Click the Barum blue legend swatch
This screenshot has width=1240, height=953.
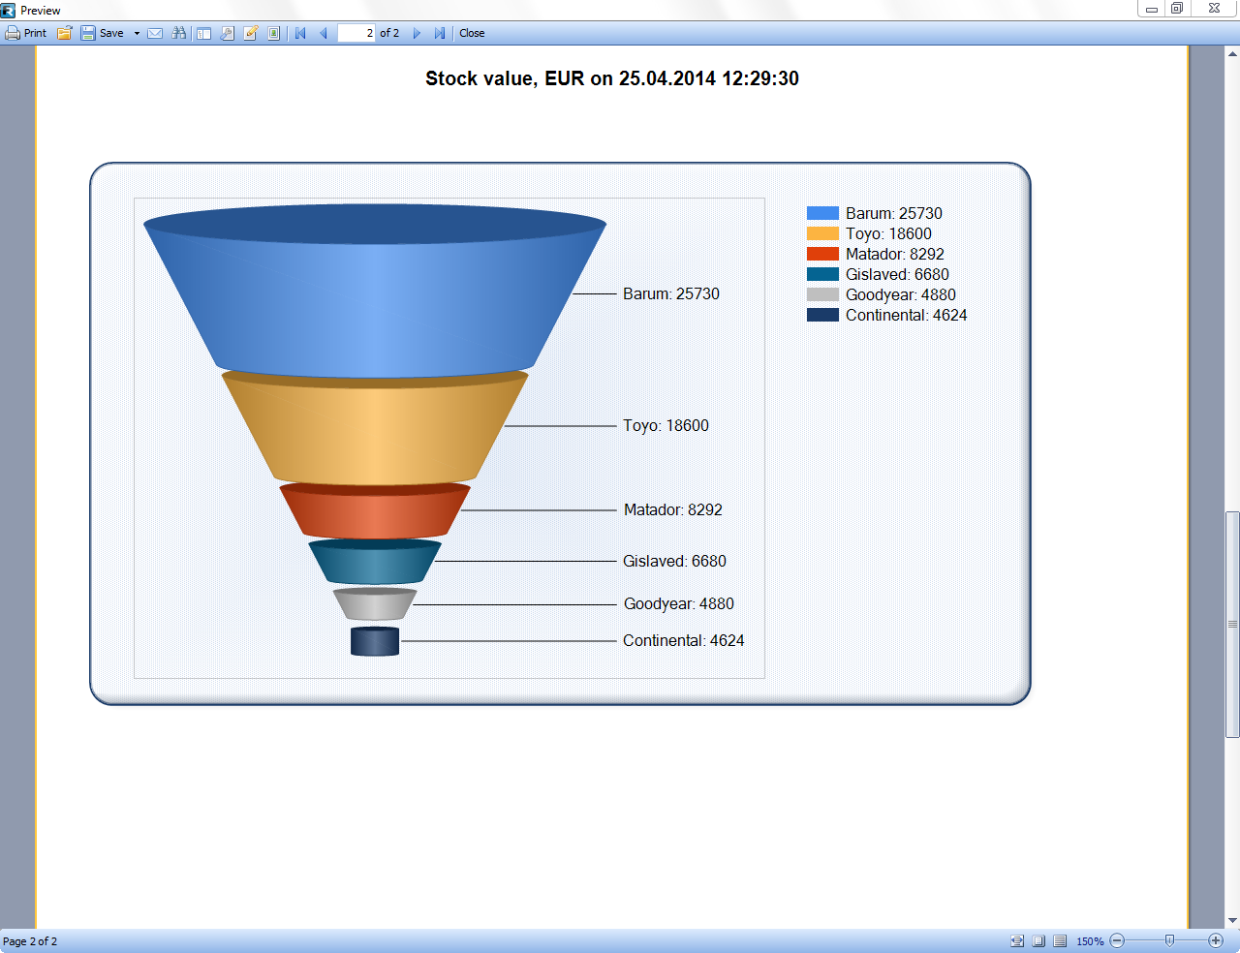point(822,213)
